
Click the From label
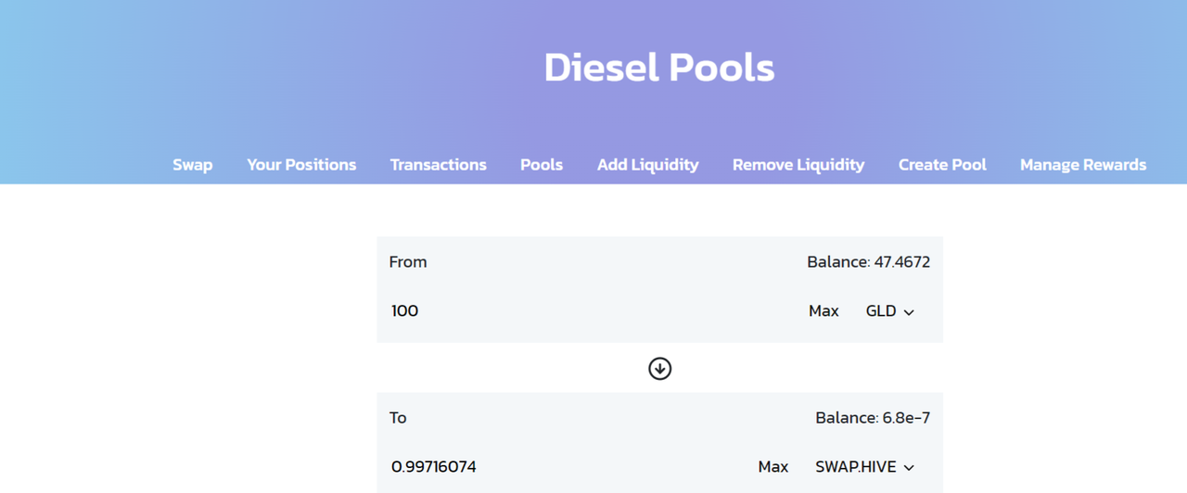point(408,262)
